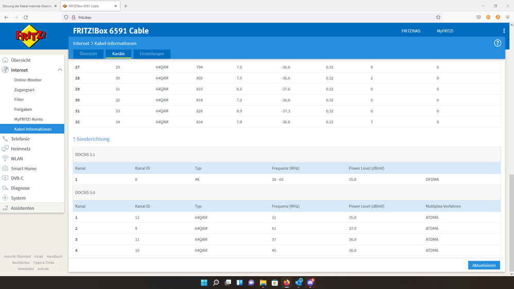Open the three-dot menu in FRITZ!Box header

coord(504,31)
